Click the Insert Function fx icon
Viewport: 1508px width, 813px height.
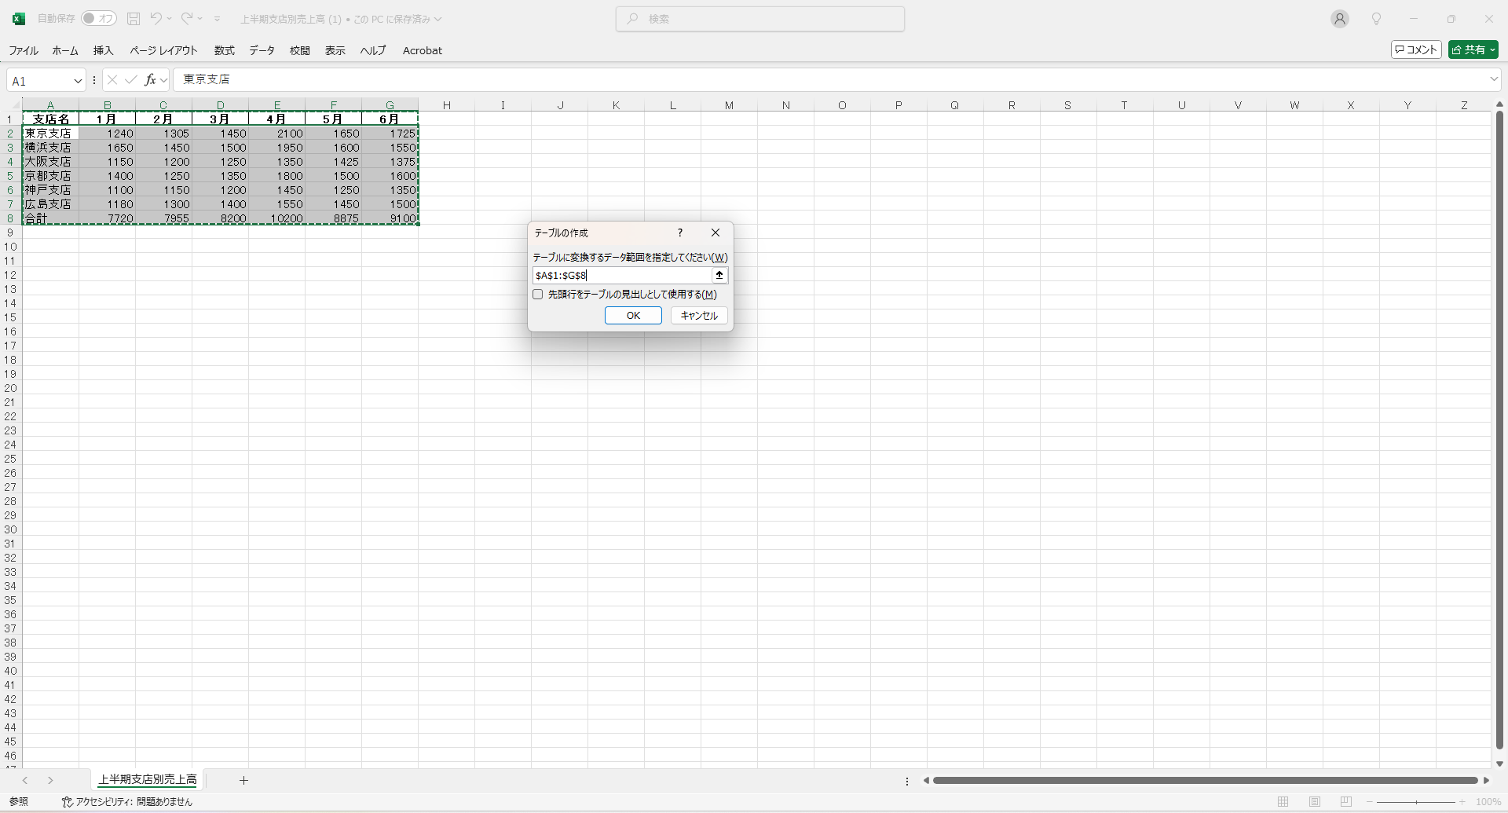point(150,80)
